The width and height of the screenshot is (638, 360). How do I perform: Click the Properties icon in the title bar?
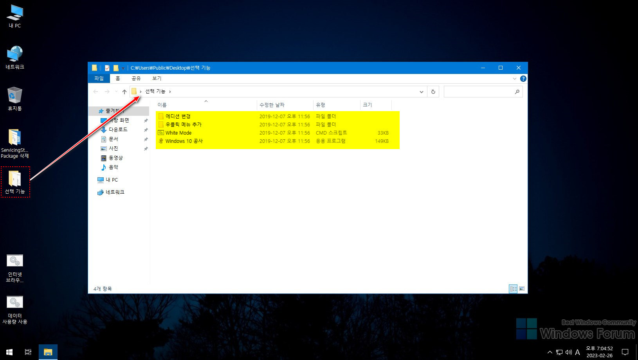pos(107,68)
